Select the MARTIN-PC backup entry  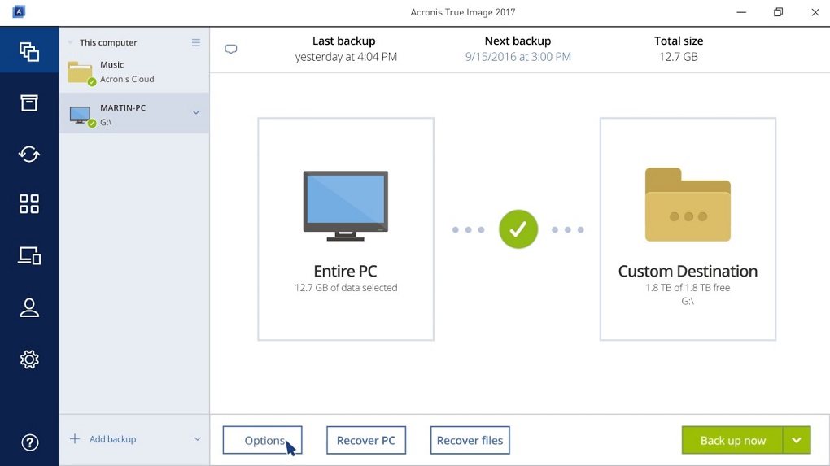(x=134, y=113)
